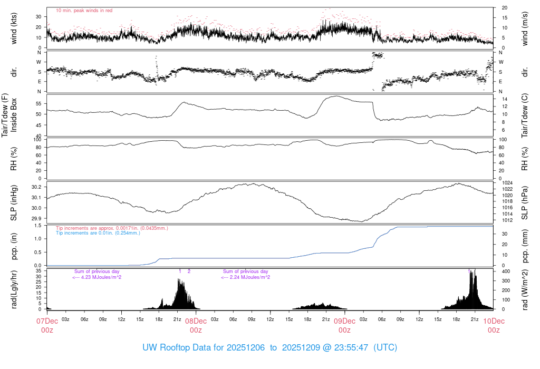This screenshot has width=540, height=369.
Task: Click the '4.23 MJoules/m^2' radiation sum text
Action: [x=97, y=277]
